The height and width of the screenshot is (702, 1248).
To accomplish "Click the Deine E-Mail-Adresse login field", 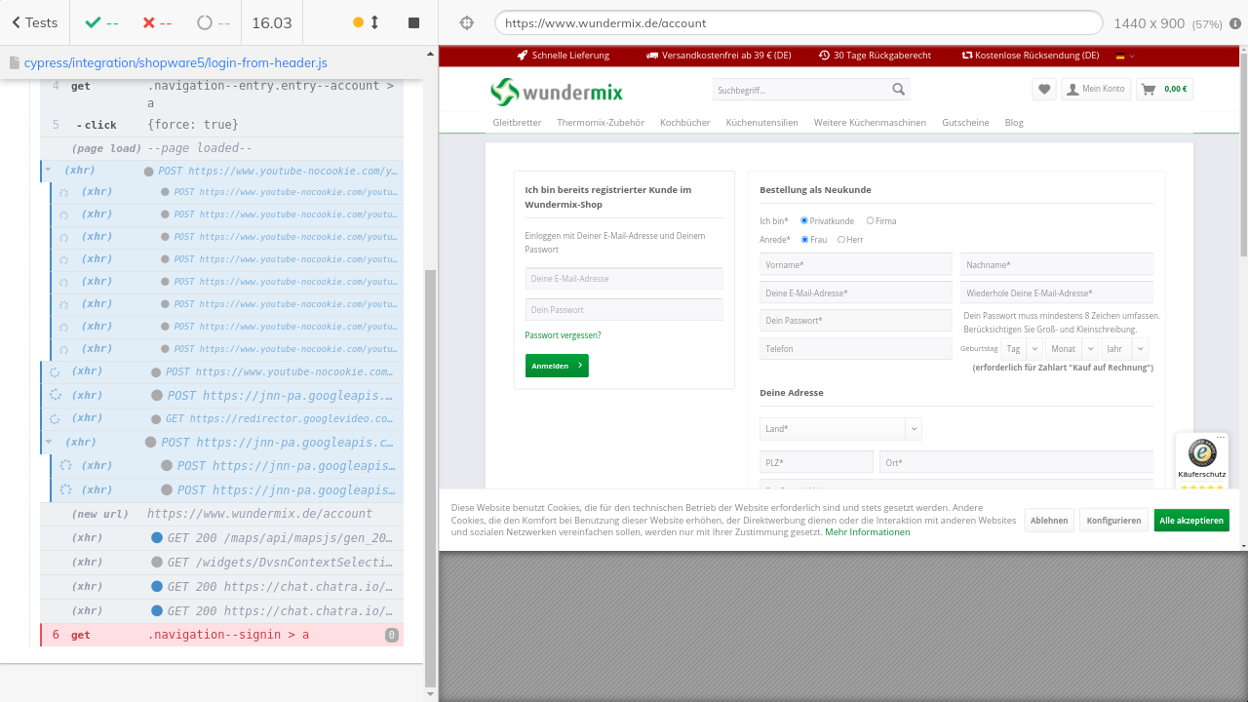I will (x=624, y=279).
